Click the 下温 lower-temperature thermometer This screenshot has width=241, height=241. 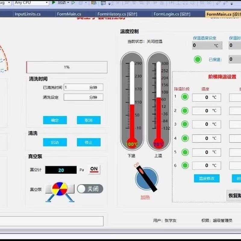[x=132, y=101]
